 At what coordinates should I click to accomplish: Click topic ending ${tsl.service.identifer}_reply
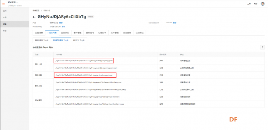(90, 104)
